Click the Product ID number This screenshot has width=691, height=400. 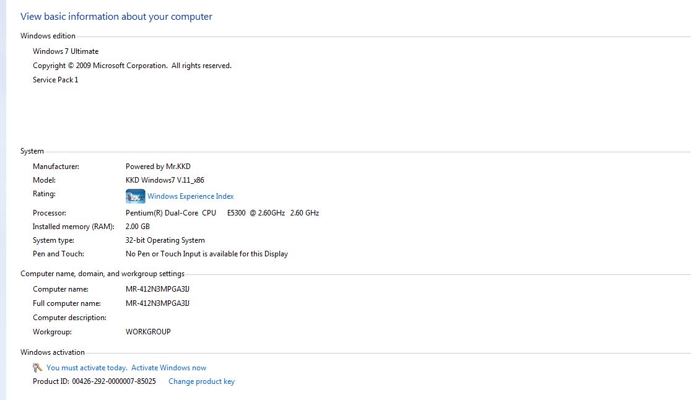point(114,381)
